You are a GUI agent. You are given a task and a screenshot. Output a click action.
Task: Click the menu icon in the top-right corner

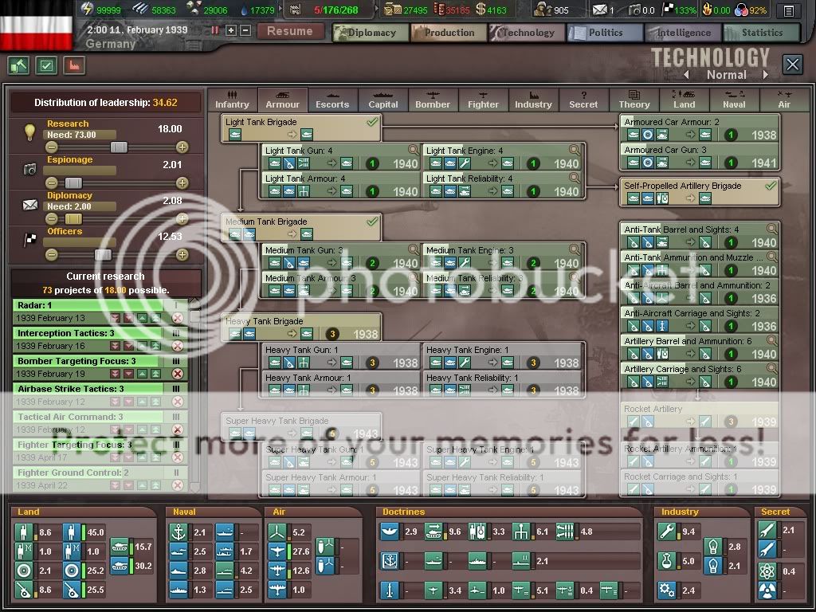click(789, 11)
